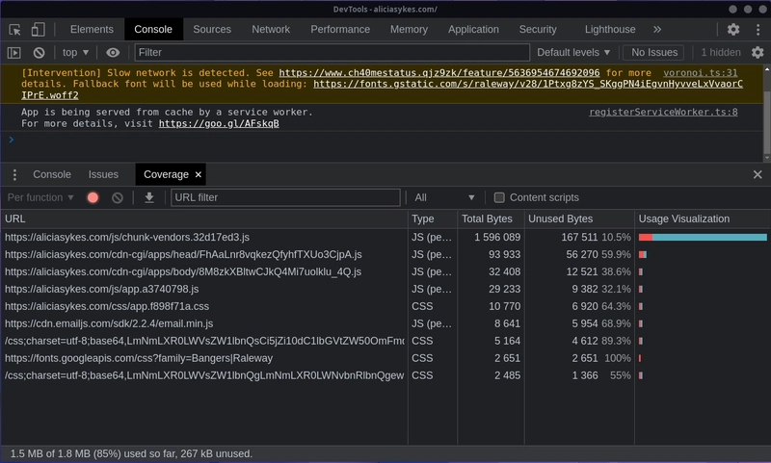771x463 pixels.
Task: Open DevTools settings gear icon
Action: coord(733,30)
